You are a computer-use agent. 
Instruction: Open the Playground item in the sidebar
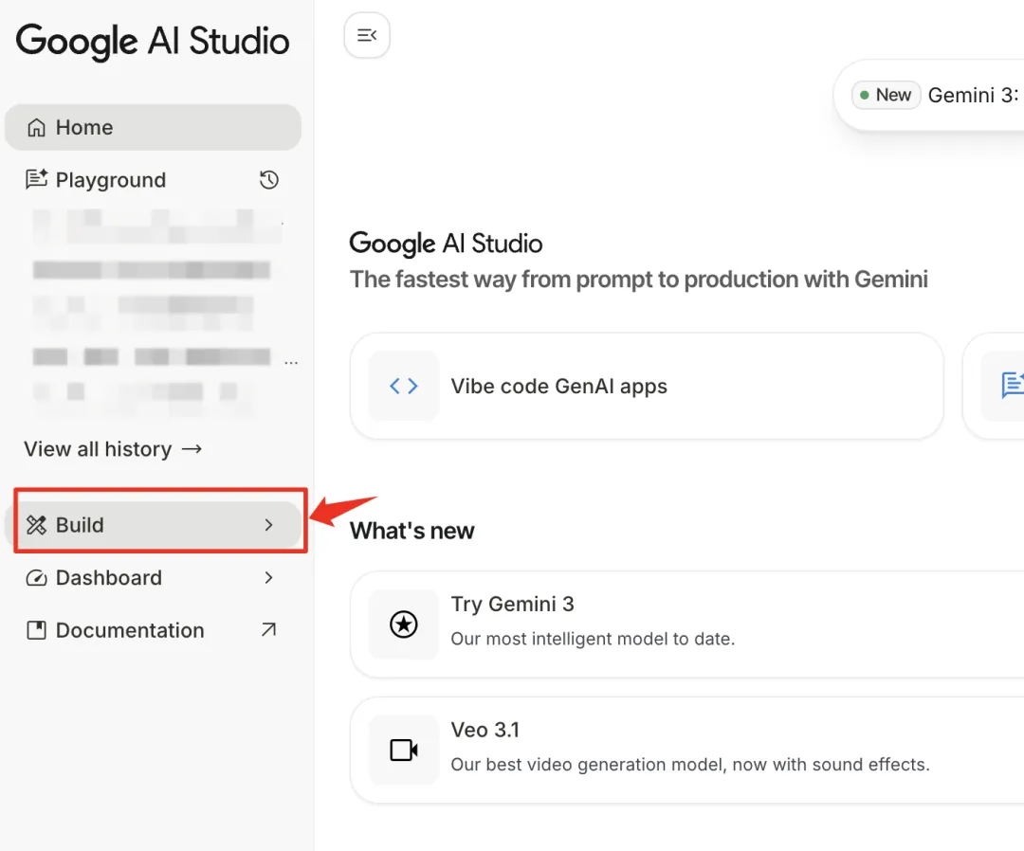pyautogui.click(x=110, y=180)
